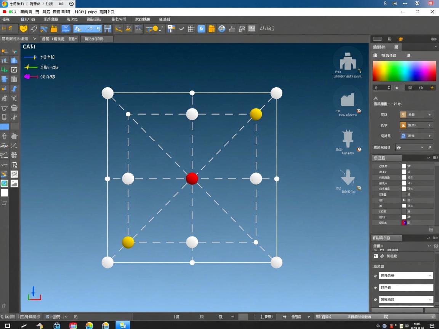Click the yellow shield icon in the top toolbar

click(x=24, y=29)
